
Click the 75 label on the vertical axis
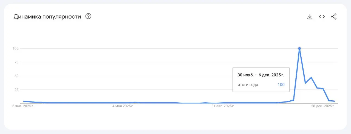pyautogui.click(x=16, y=62)
